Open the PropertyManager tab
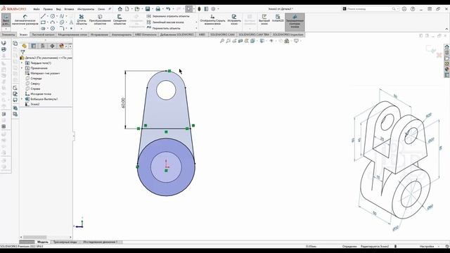This screenshot has height=253, width=450. tap(34, 46)
